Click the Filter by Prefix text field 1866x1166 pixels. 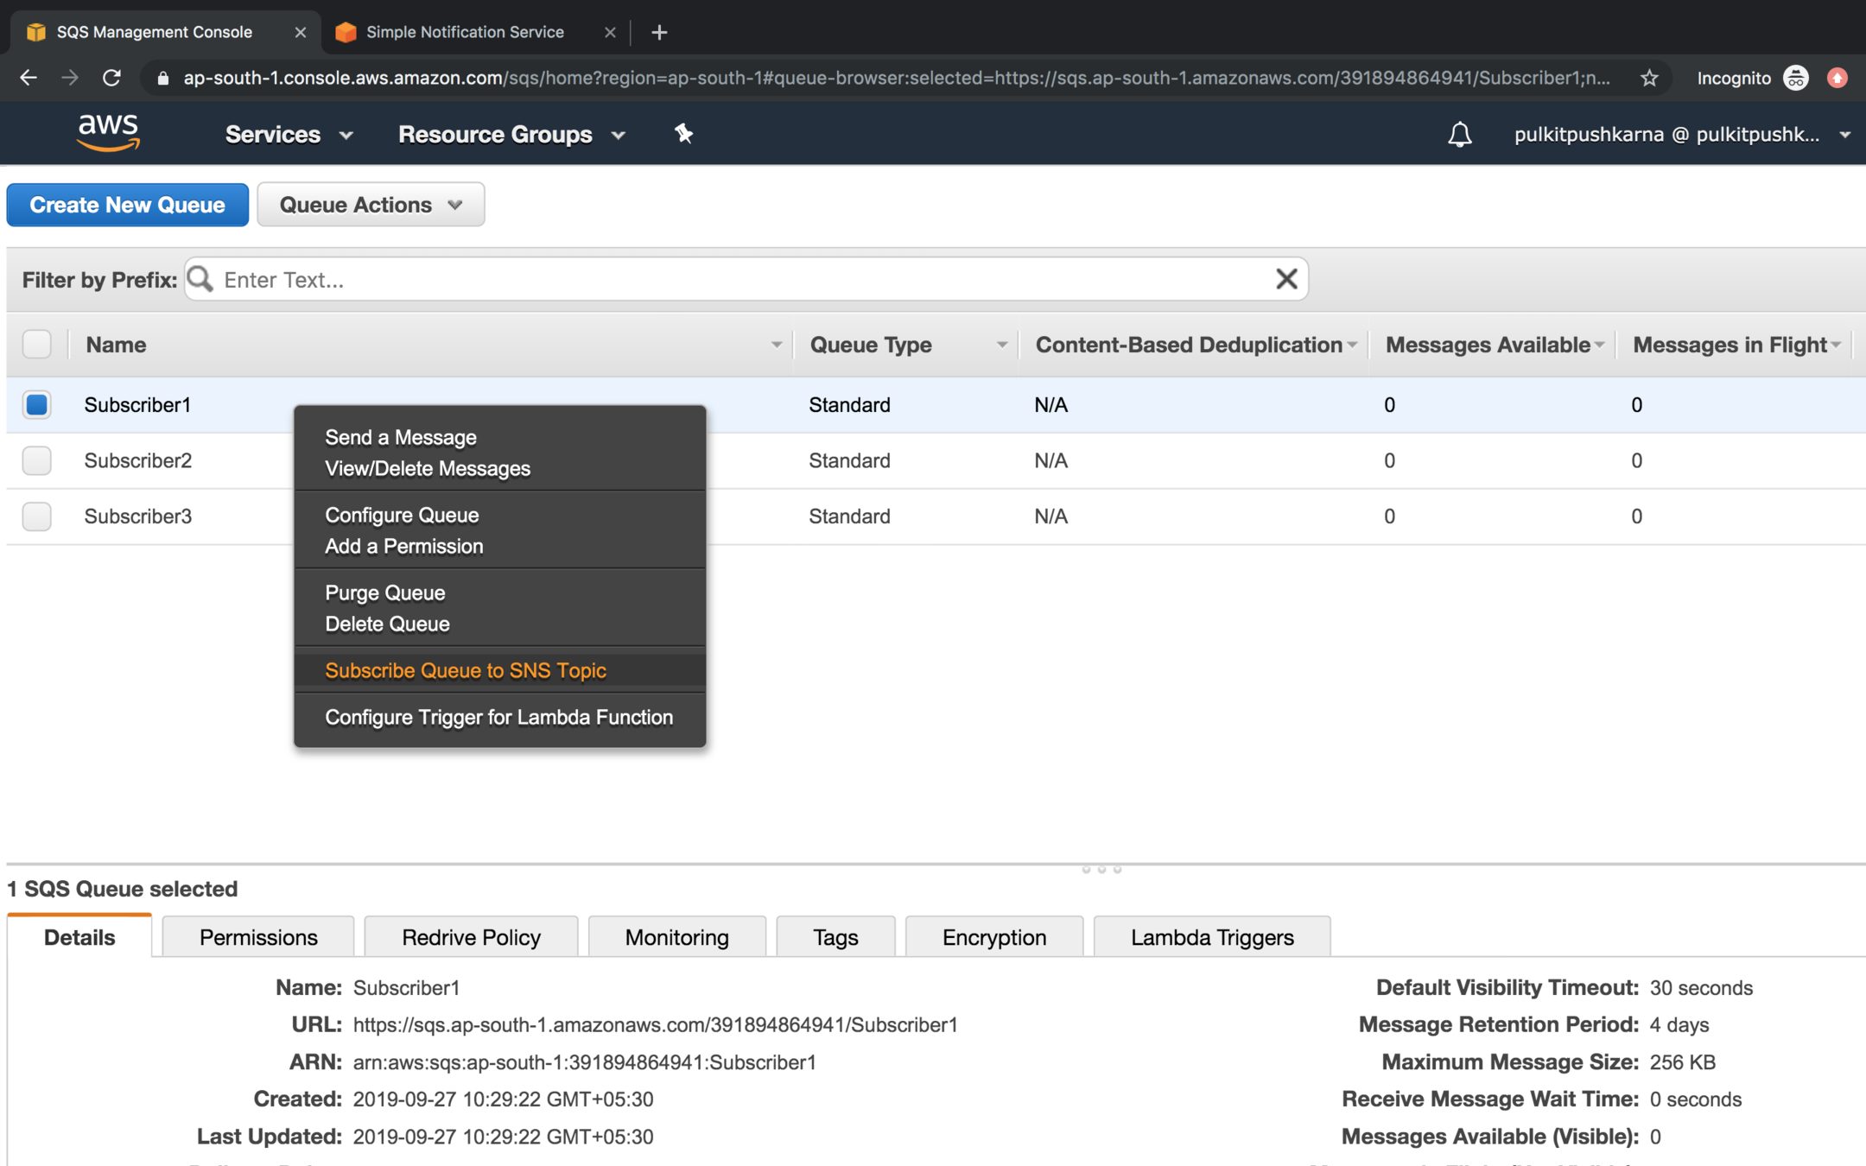[x=743, y=279]
